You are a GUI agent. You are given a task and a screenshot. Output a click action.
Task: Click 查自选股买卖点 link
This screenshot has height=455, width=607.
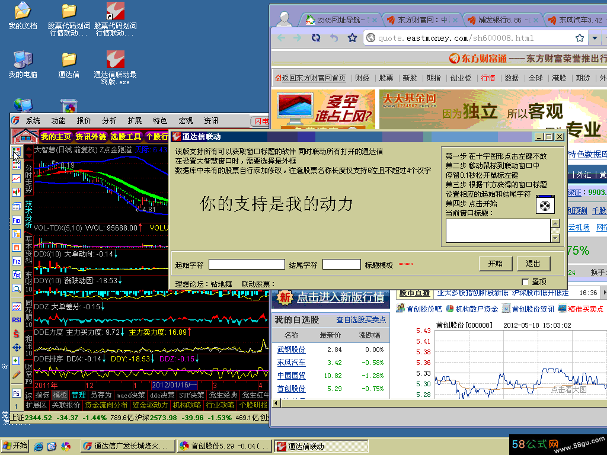coord(361,319)
